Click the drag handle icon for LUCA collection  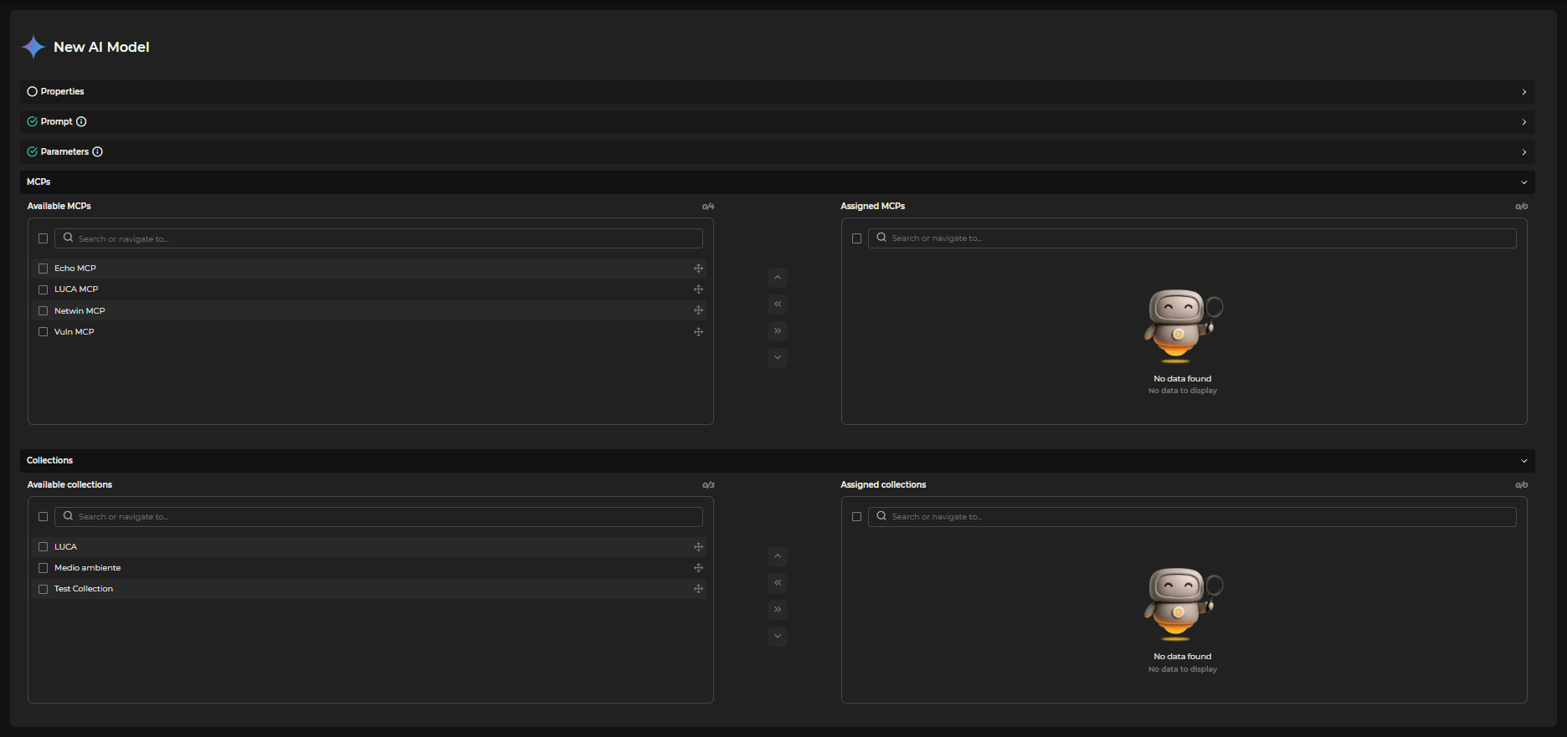[x=698, y=547]
